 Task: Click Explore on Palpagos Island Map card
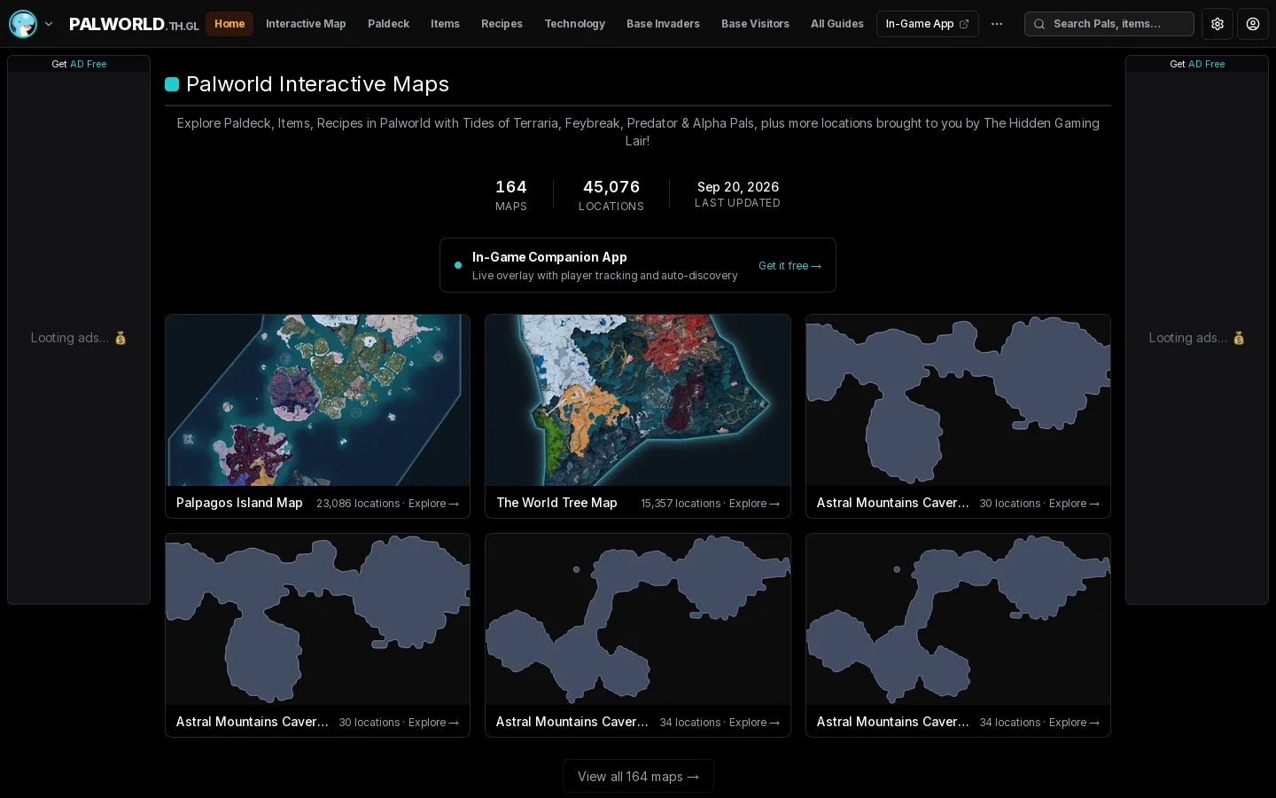[433, 504]
